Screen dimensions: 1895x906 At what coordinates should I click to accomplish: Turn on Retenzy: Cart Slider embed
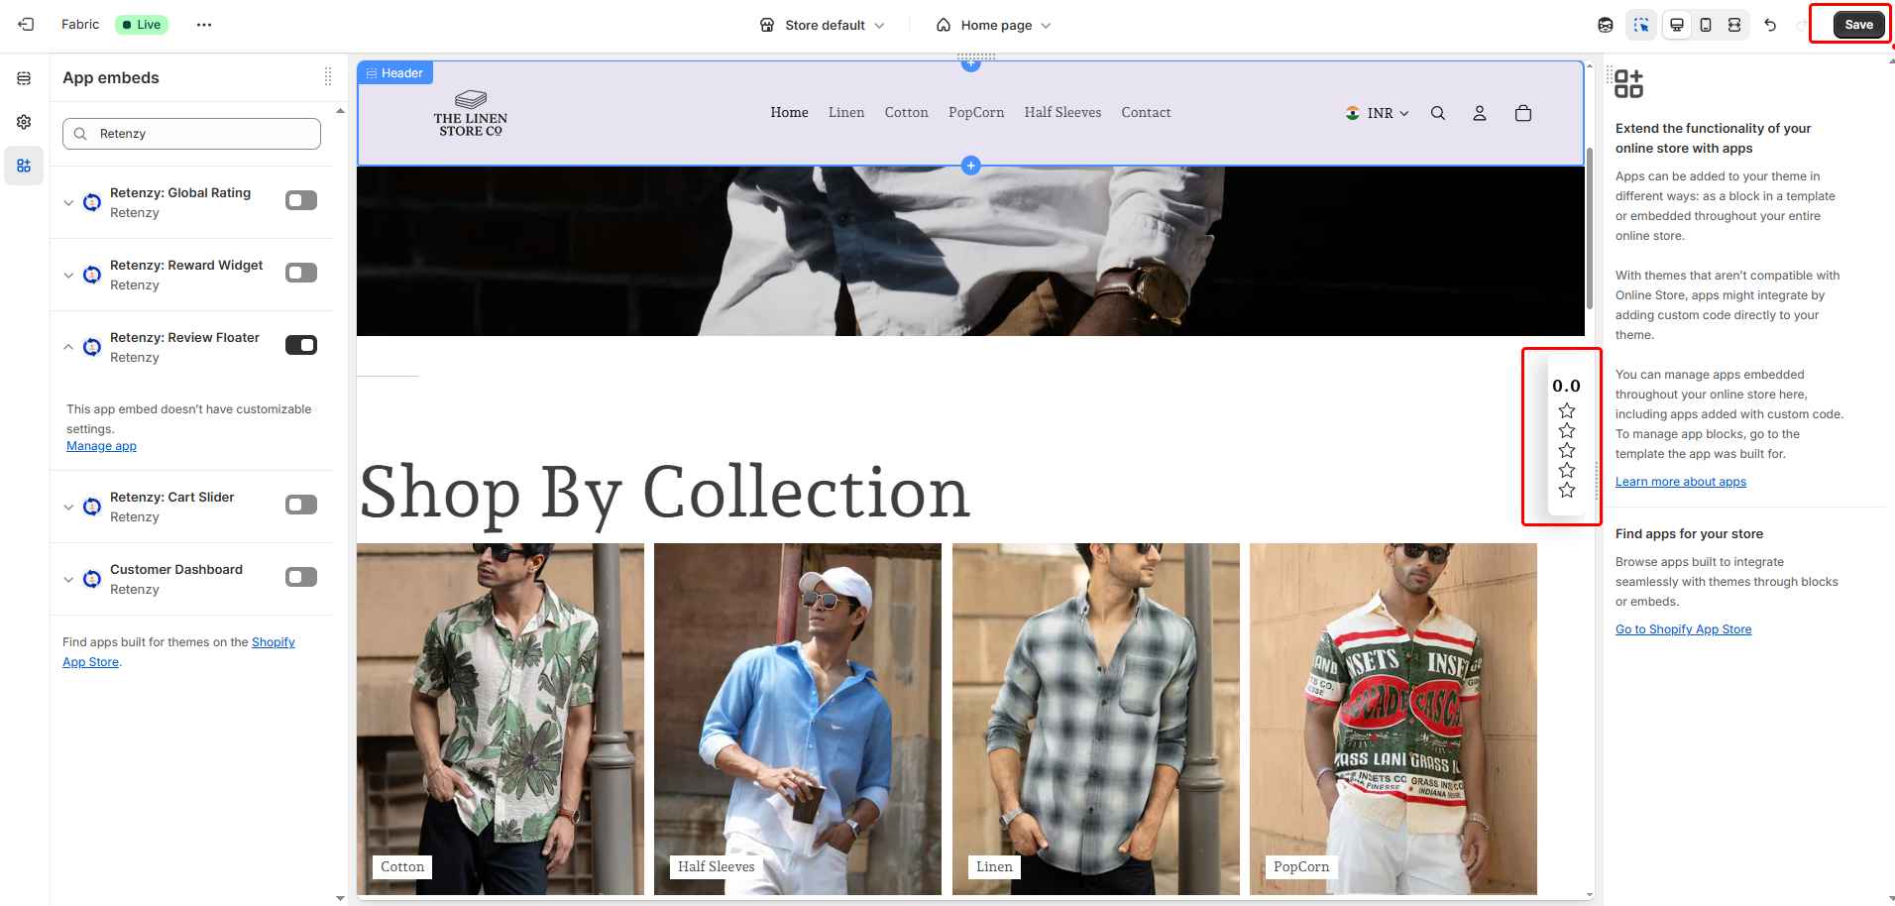pos(301,505)
